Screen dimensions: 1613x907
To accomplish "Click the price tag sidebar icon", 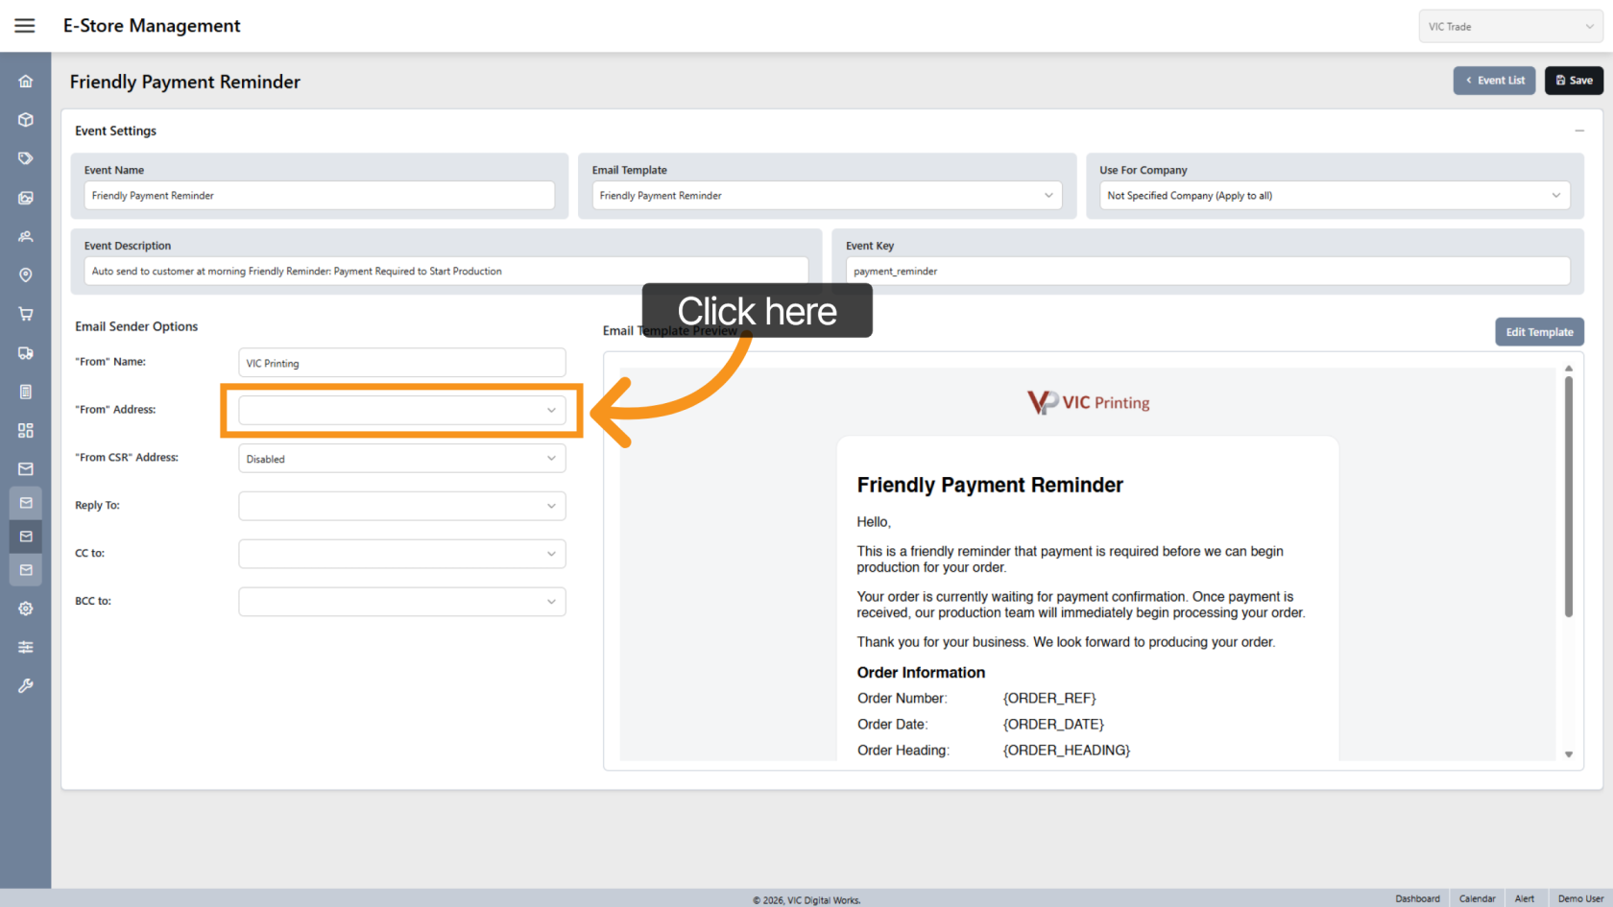I will pos(26,158).
